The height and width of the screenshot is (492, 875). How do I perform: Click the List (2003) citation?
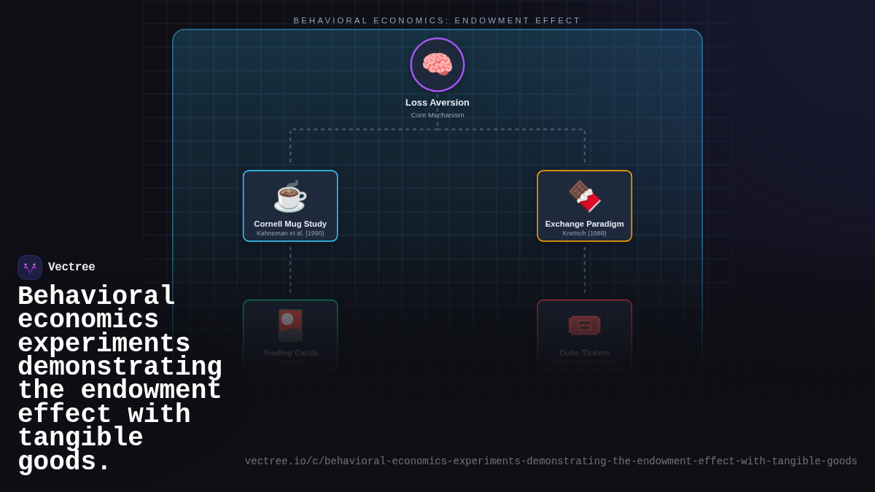pyautogui.click(x=290, y=362)
